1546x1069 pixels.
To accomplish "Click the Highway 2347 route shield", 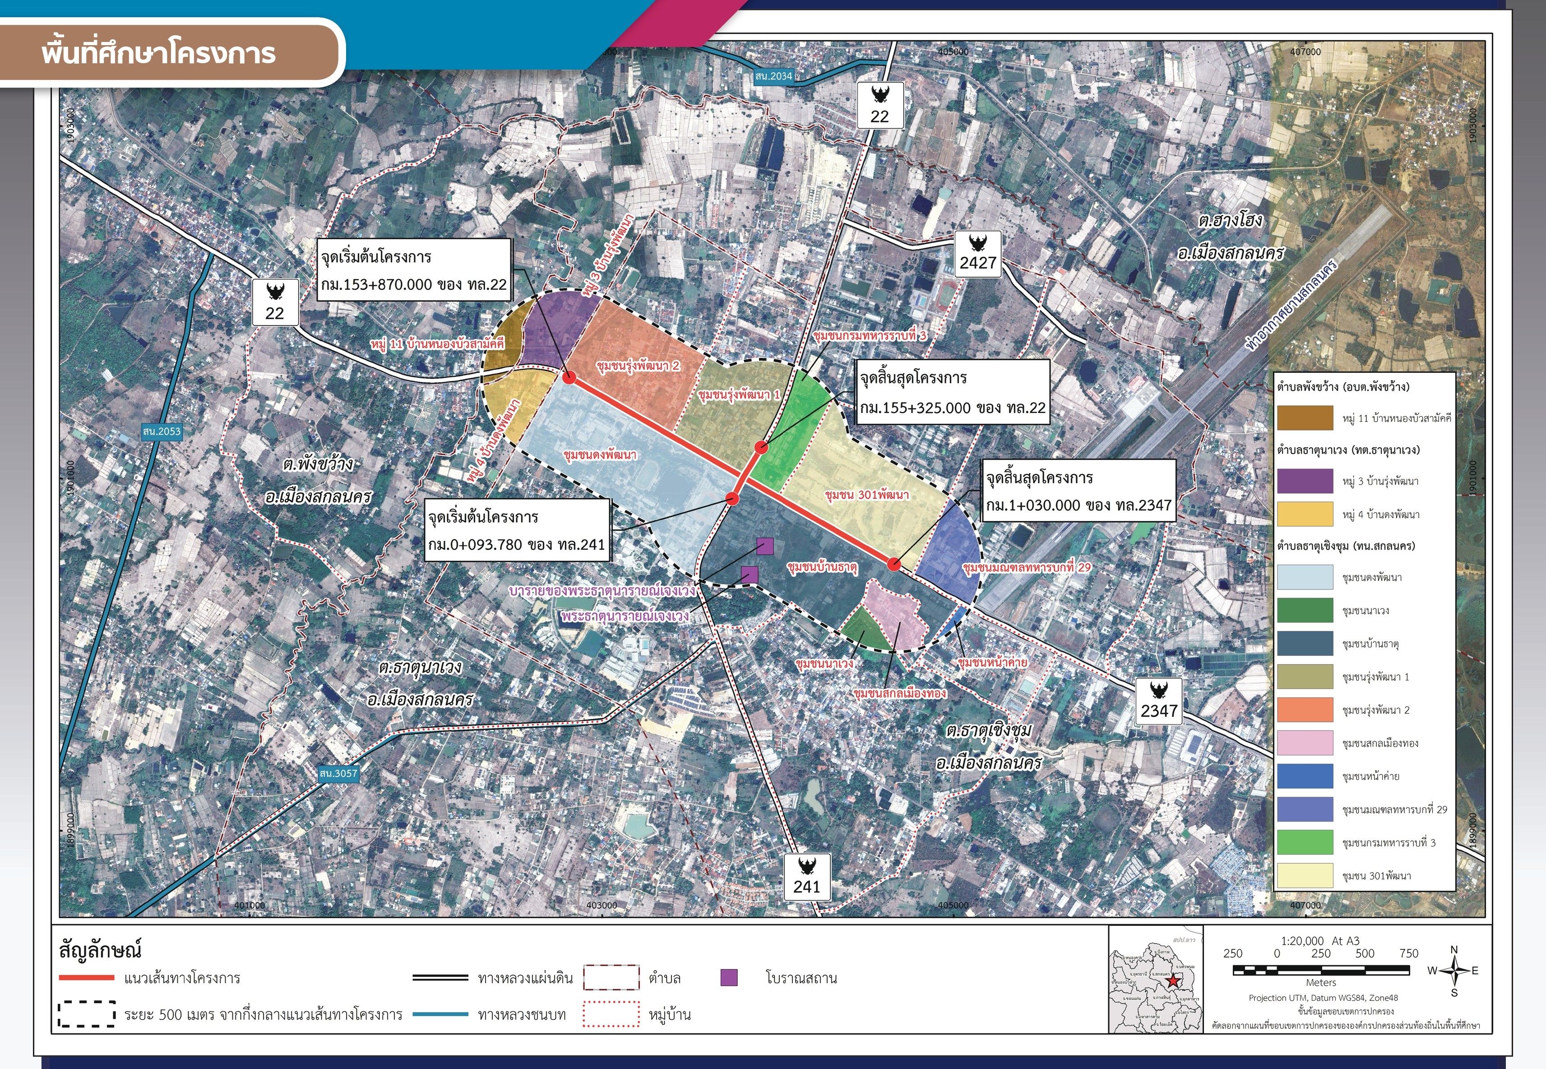I will (x=1158, y=701).
